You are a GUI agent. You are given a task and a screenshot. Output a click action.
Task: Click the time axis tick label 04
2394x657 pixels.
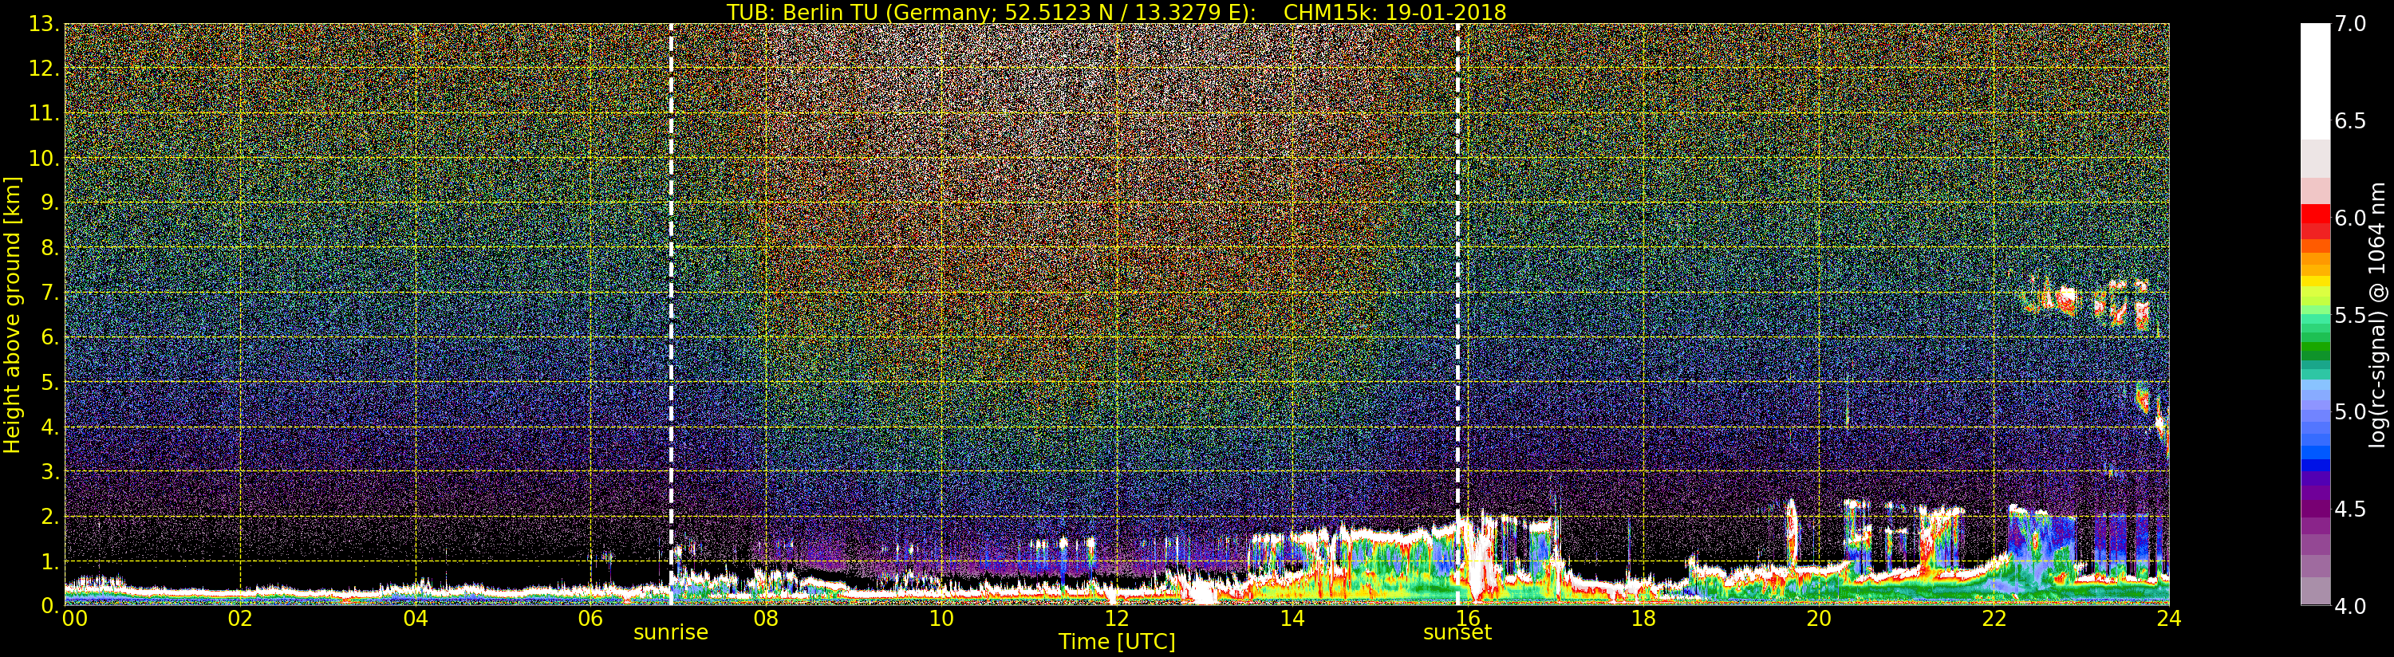point(416,618)
